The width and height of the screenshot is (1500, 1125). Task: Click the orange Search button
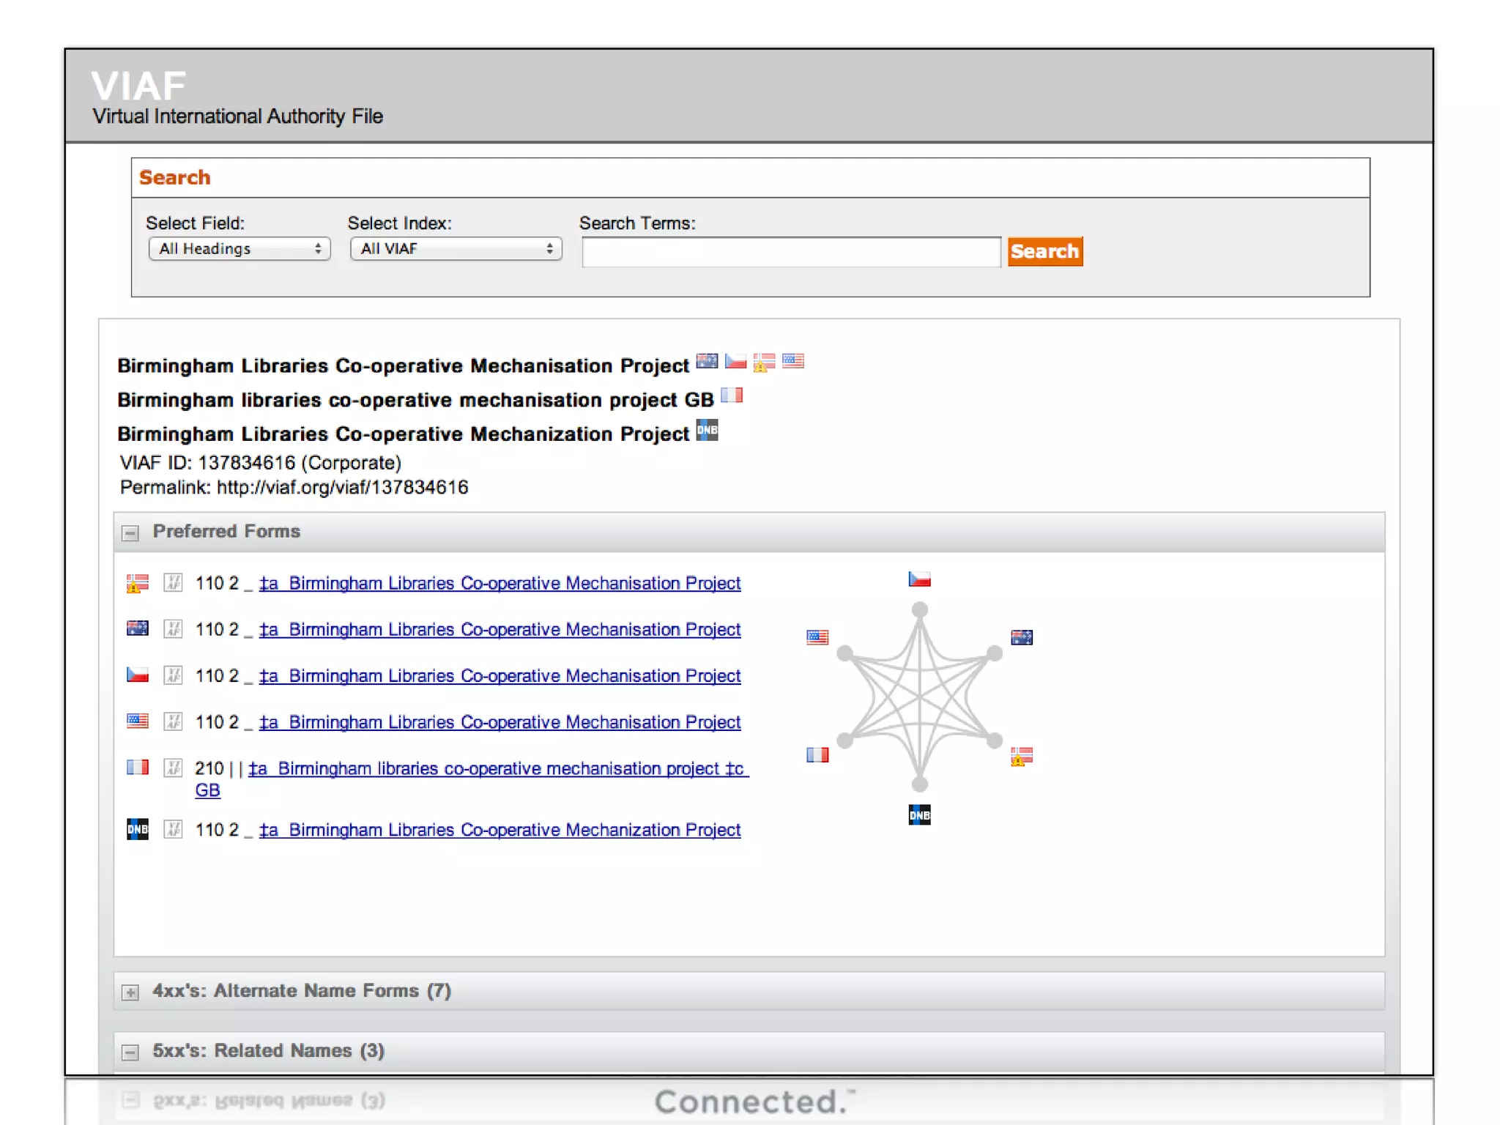1044,251
